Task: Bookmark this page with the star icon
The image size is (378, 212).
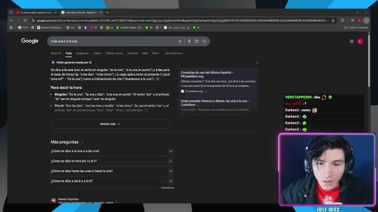Action: point(333,20)
